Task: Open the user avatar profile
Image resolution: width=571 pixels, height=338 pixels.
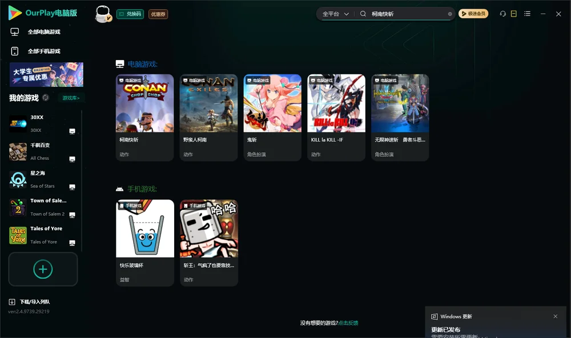Action: (x=103, y=14)
